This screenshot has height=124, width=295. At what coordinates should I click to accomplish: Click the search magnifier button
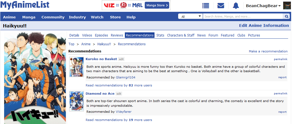coord(287,17)
